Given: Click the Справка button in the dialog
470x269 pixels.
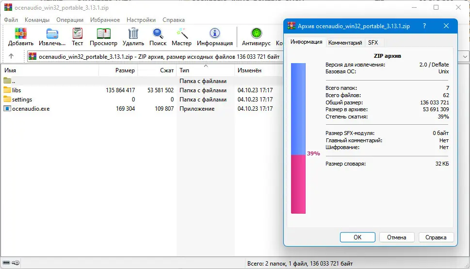Looking at the screenshot, I should tap(436, 237).
